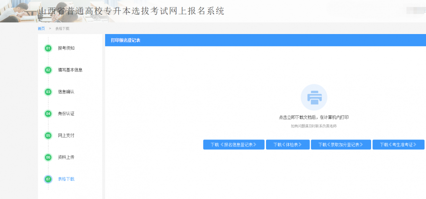426x199 pixels.
Task: Switch to the 资料上传 step label
Action: pos(66,157)
